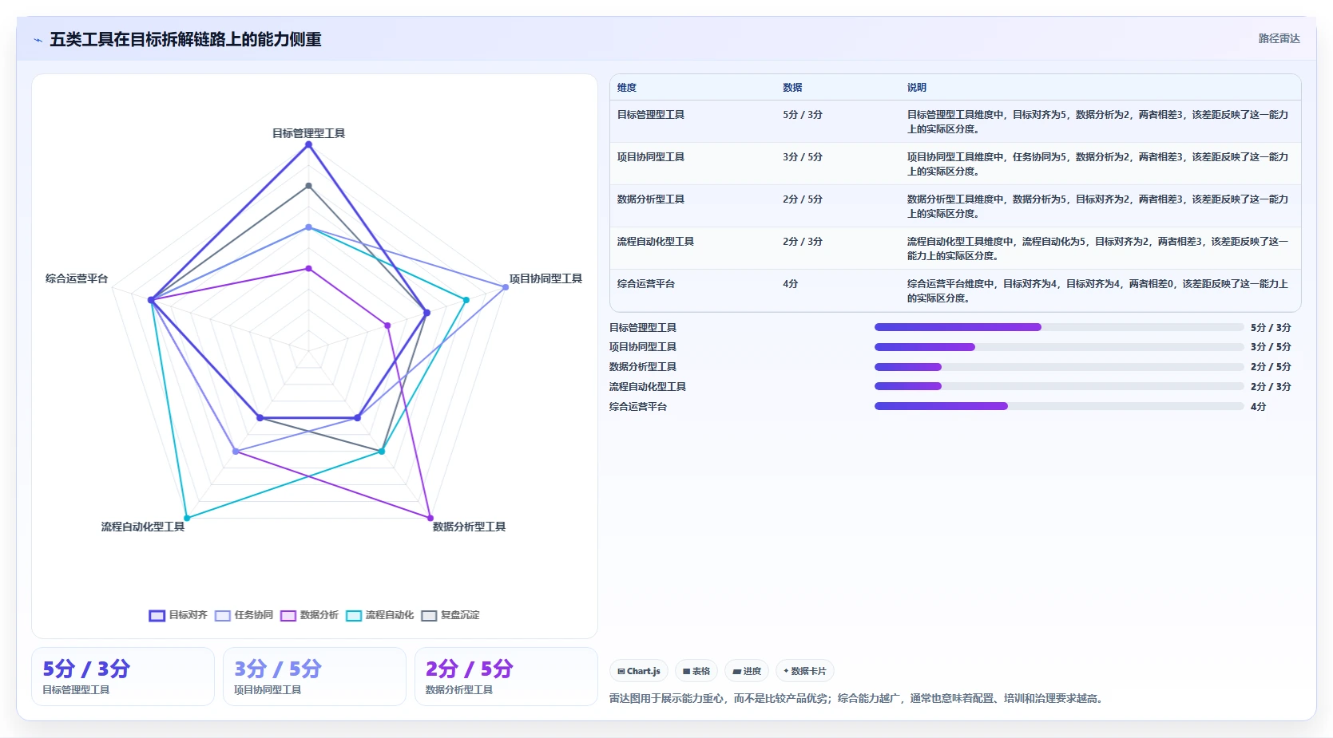Toggle the 任务协同 legend swatch

pyautogui.click(x=223, y=615)
